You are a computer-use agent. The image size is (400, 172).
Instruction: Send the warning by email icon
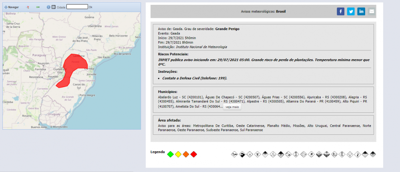(372, 12)
